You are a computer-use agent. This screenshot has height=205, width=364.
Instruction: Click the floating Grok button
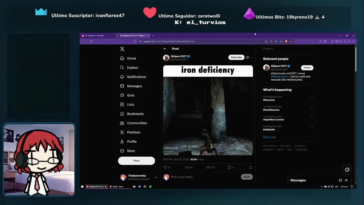pos(347,170)
